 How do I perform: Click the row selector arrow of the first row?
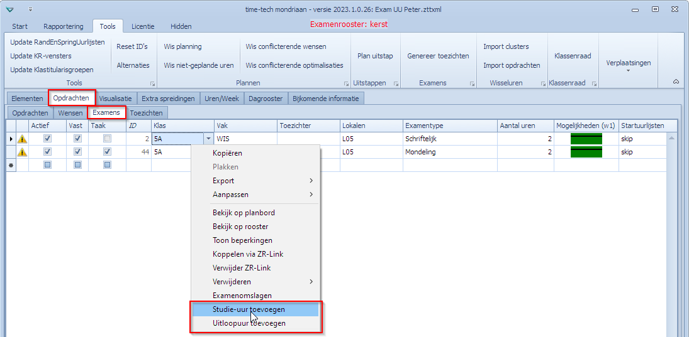coord(11,139)
